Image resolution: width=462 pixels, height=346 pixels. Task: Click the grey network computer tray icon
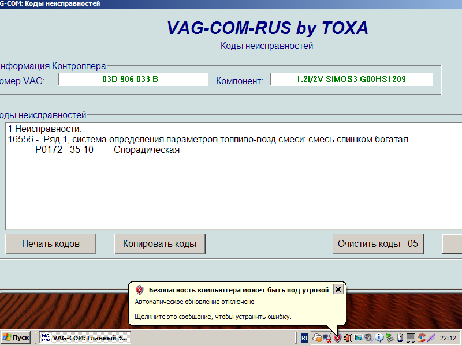click(411, 338)
